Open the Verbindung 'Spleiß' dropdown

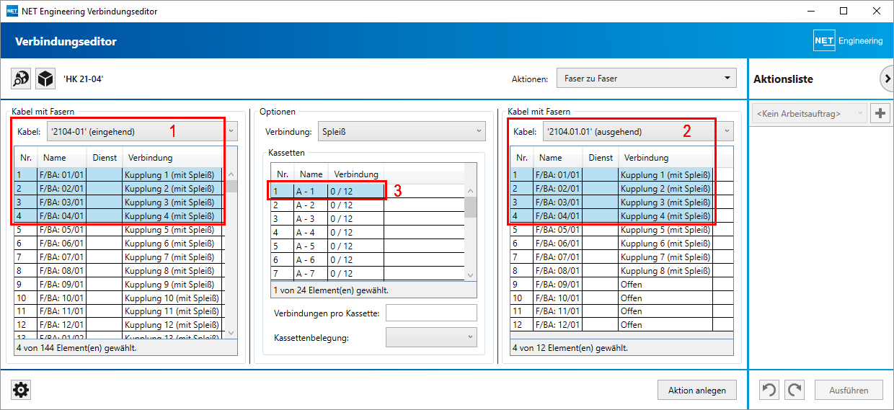click(402, 132)
